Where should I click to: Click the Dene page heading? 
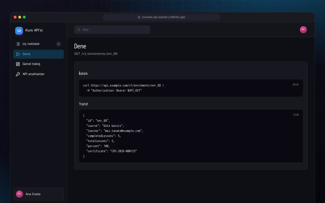[x=80, y=46]
